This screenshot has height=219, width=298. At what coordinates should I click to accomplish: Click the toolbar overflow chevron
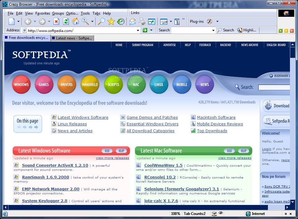[183, 19]
